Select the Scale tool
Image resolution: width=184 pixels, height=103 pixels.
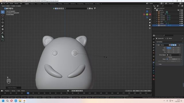pyautogui.click(x=3, y=26)
